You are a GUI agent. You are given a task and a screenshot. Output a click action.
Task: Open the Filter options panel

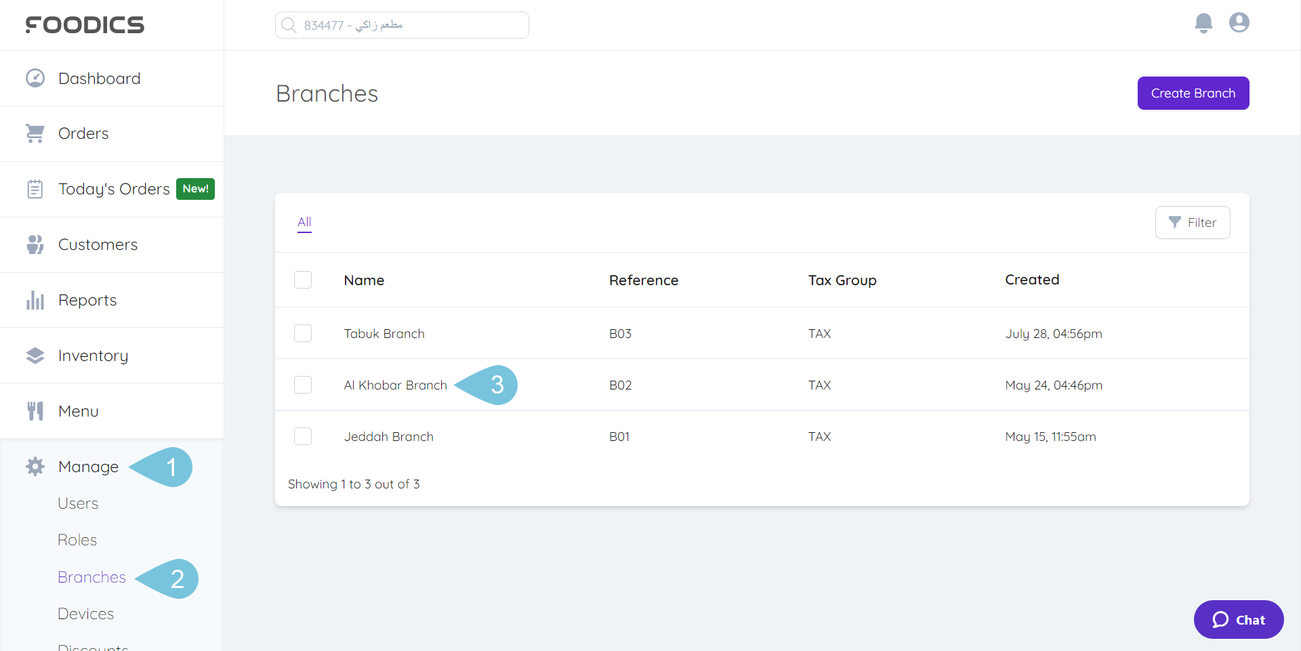tap(1193, 222)
